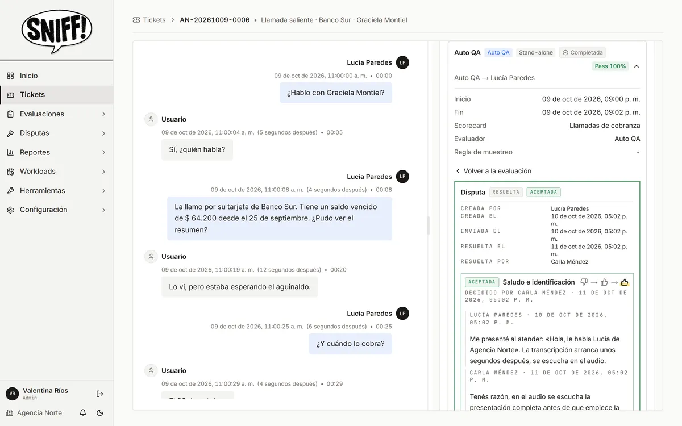Image resolution: width=682 pixels, height=426 pixels.
Task: Click the thumbs down icon
Action: [584, 282]
